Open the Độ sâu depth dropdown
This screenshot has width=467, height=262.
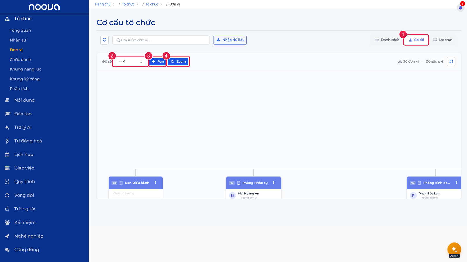coord(130,61)
